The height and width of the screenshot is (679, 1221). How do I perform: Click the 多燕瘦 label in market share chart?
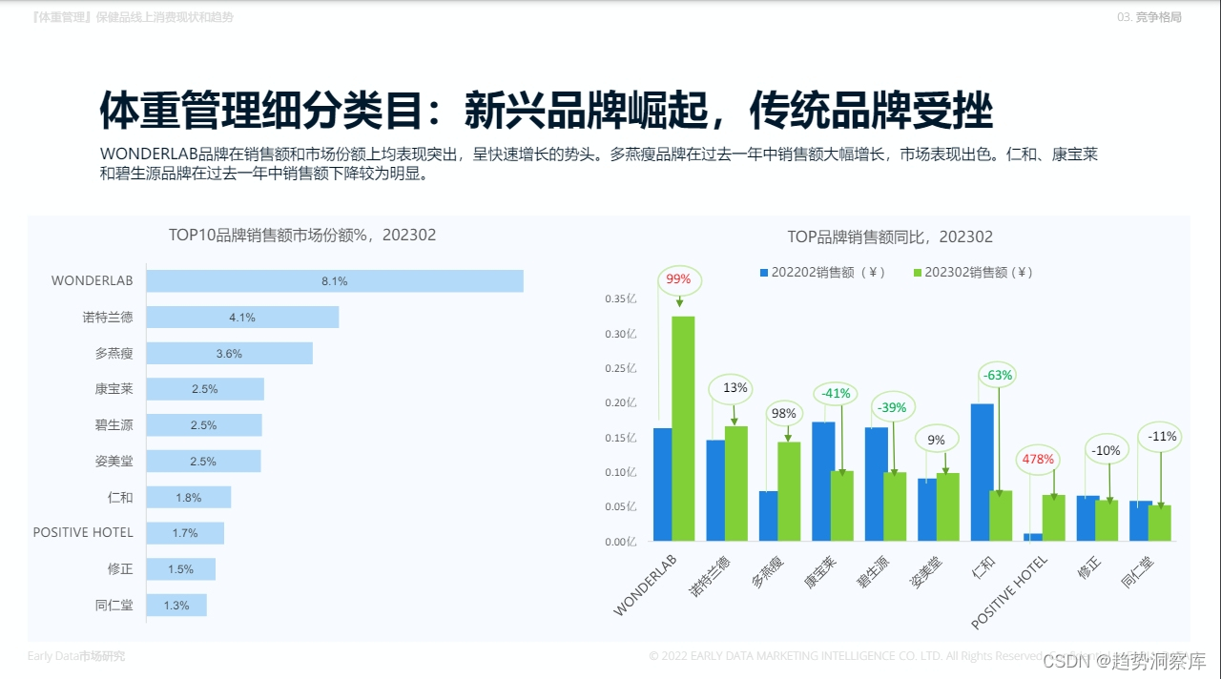click(x=114, y=354)
